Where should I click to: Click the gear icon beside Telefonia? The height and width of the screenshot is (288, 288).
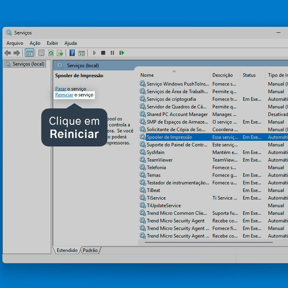tap(142, 167)
